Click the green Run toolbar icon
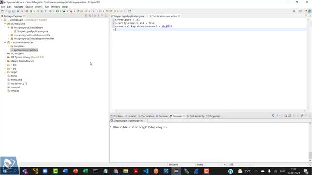Image resolution: width=312 pixels, height=175 pixels. [x=57, y=11]
